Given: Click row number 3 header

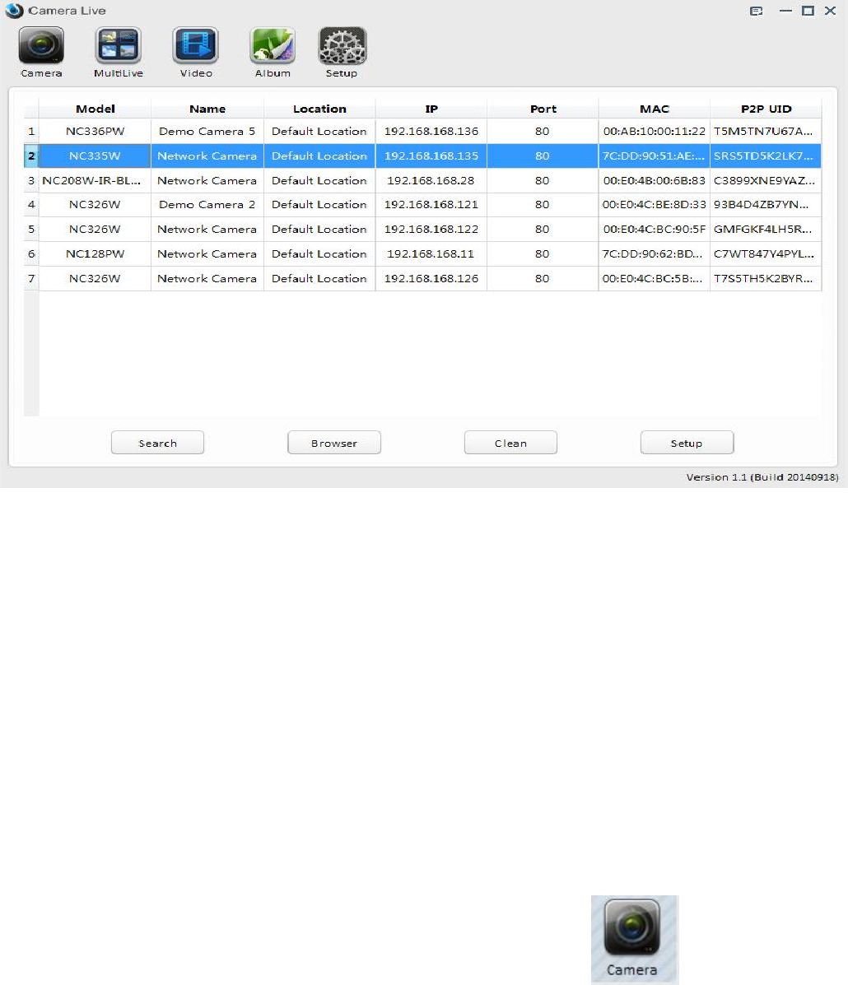Looking at the screenshot, I should 31,180.
